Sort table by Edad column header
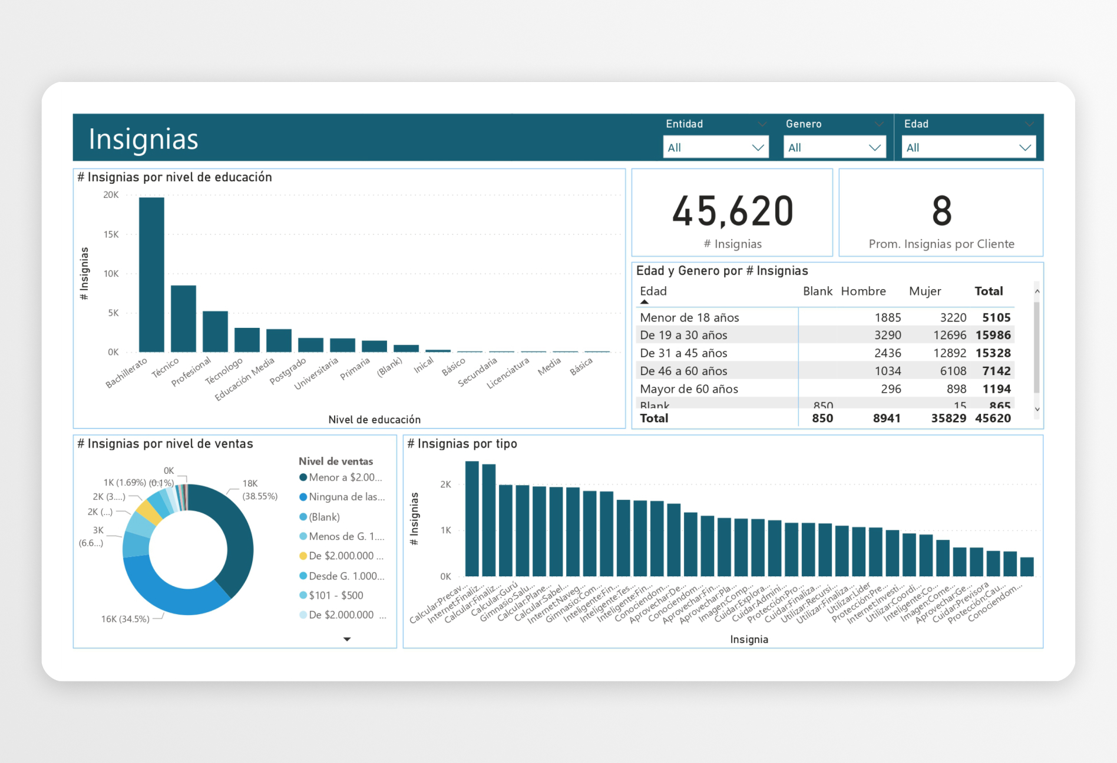The height and width of the screenshot is (763, 1117). 653,291
